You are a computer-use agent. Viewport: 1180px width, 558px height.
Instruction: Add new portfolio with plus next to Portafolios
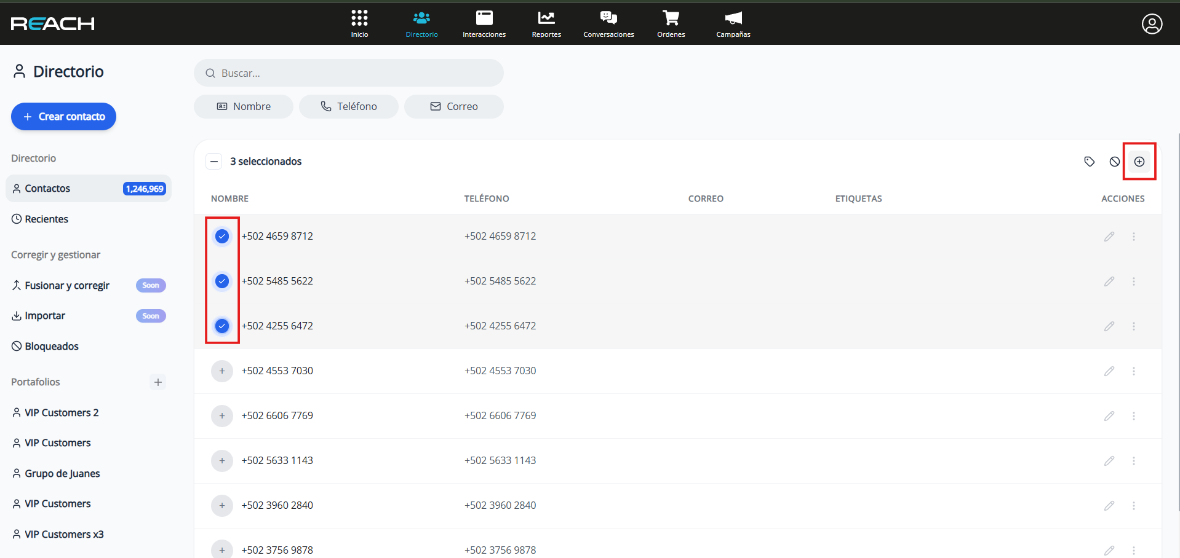[158, 382]
